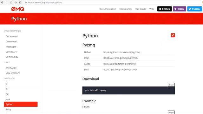Select C# language in sidebar
The image size is (203, 114).
point(7,94)
